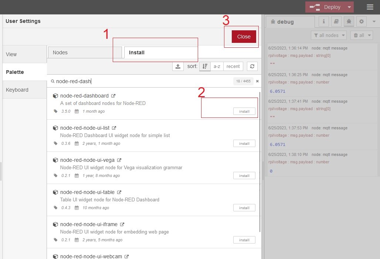Open the all nodes filter dropdown
The height and width of the screenshot is (259, 380).
329,35
